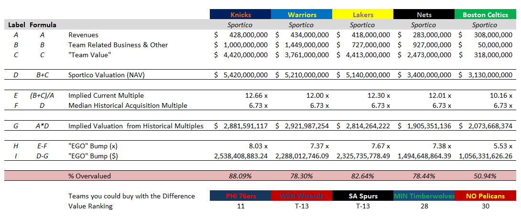Image resolution: width=521 pixels, height=217 pixels.
Task: Click implied valuation 2,881,591,117
Action: pyautogui.click(x=246, y=126)
